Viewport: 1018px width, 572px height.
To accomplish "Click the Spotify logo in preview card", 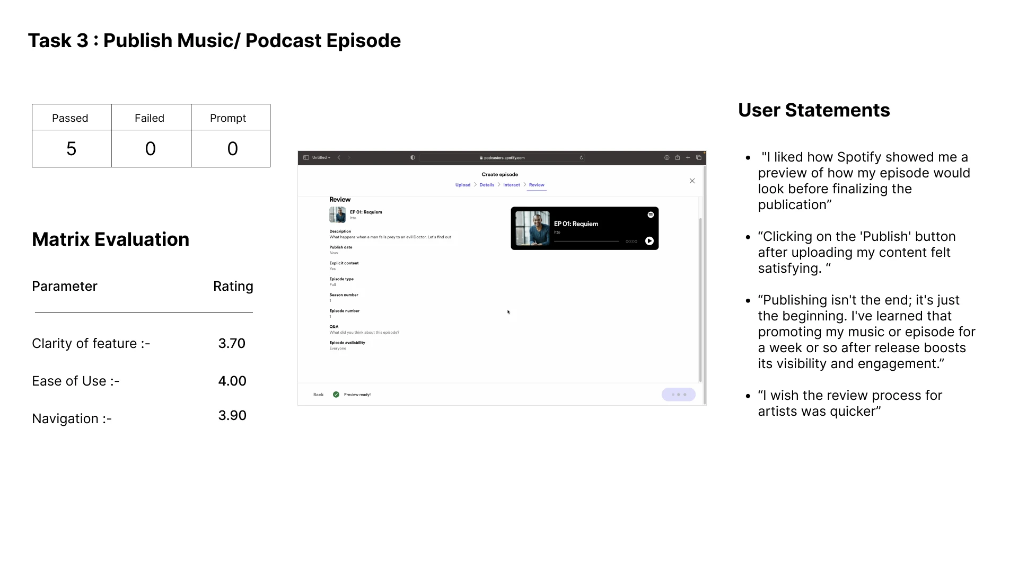I will click(x=651, y=215).
